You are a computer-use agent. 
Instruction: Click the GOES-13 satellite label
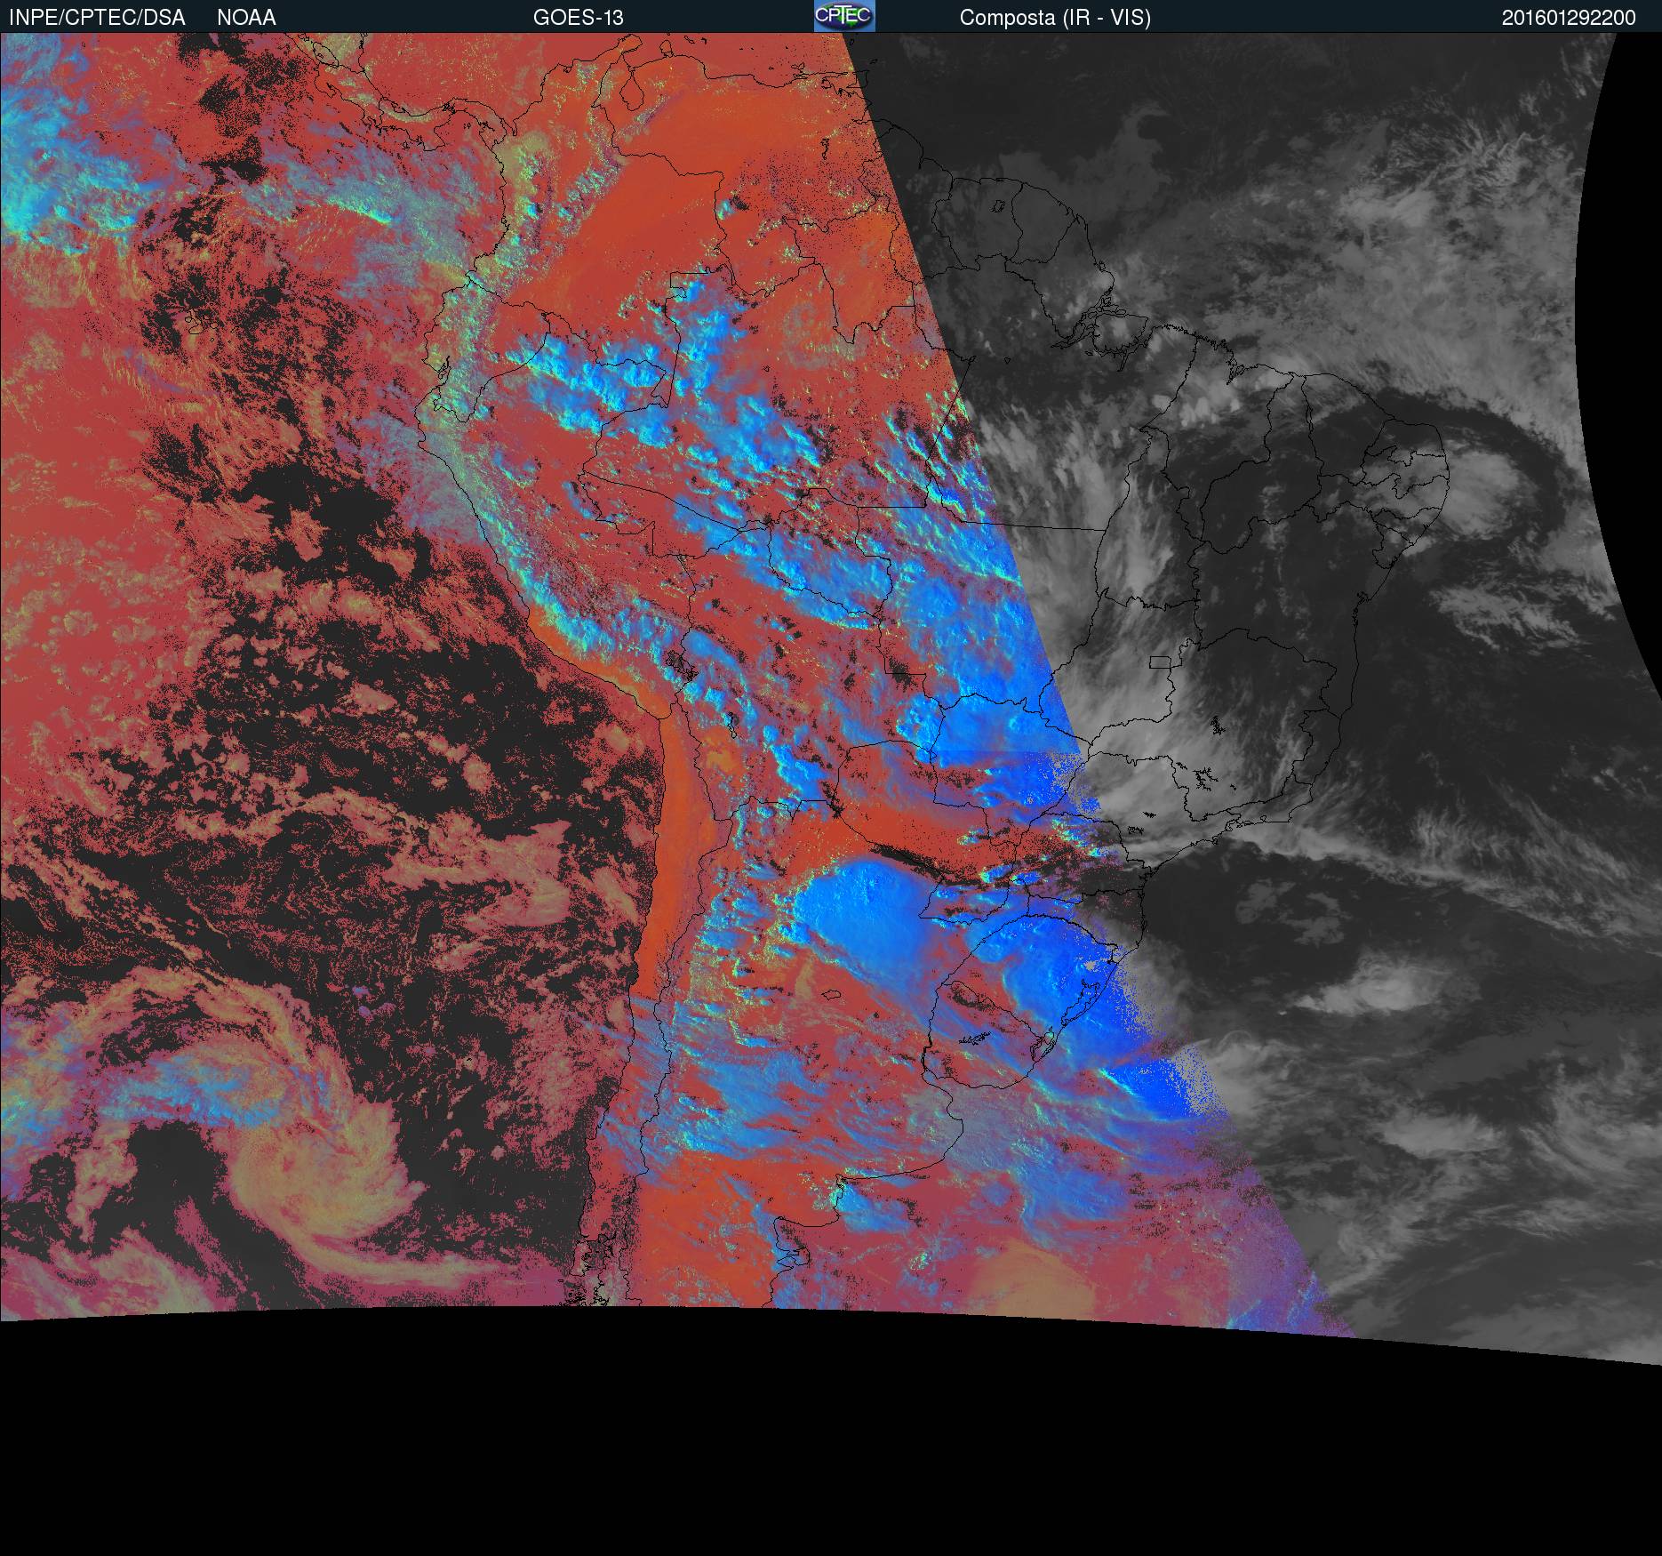[x=579, y=18]
